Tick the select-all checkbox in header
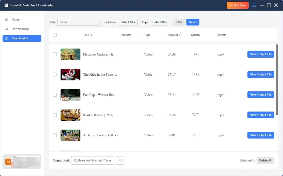 (54, 35)
